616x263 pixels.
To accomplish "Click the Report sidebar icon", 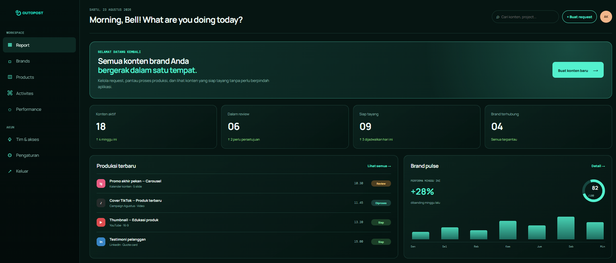I will (10, 45).
